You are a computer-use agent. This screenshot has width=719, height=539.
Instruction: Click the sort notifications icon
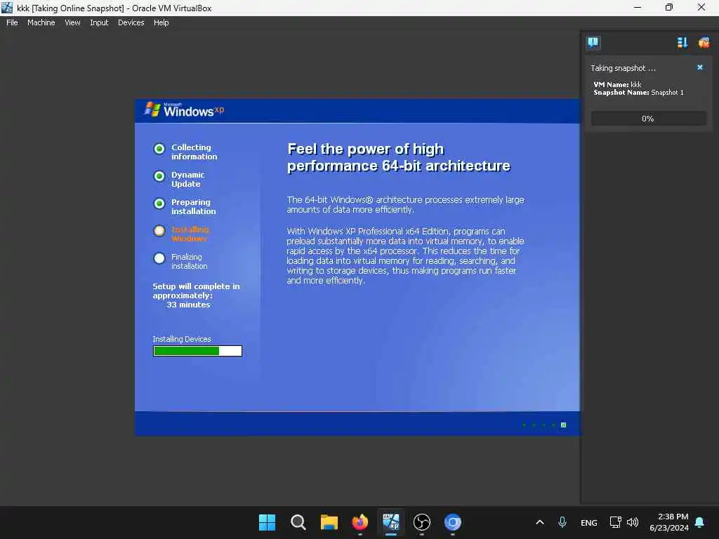[x=682, y=43]
